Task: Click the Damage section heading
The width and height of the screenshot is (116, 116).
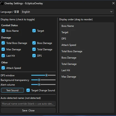Action: point(6,37)
